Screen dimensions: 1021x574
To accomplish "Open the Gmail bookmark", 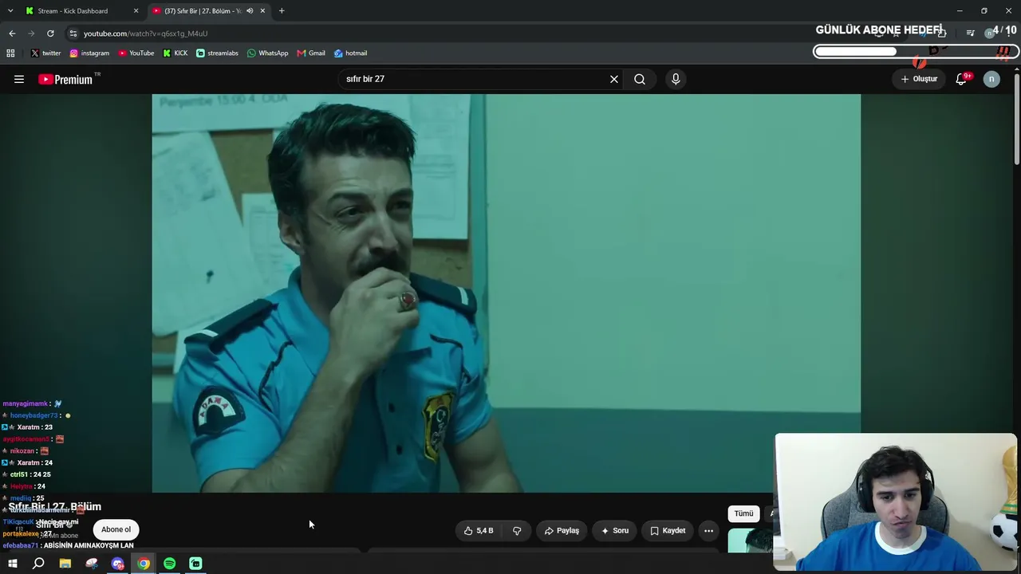I will 311,53.
